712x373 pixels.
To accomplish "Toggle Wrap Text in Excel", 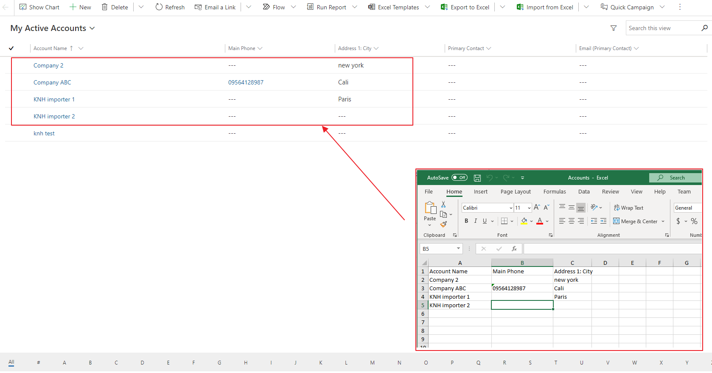I will (x=628, y=208).
